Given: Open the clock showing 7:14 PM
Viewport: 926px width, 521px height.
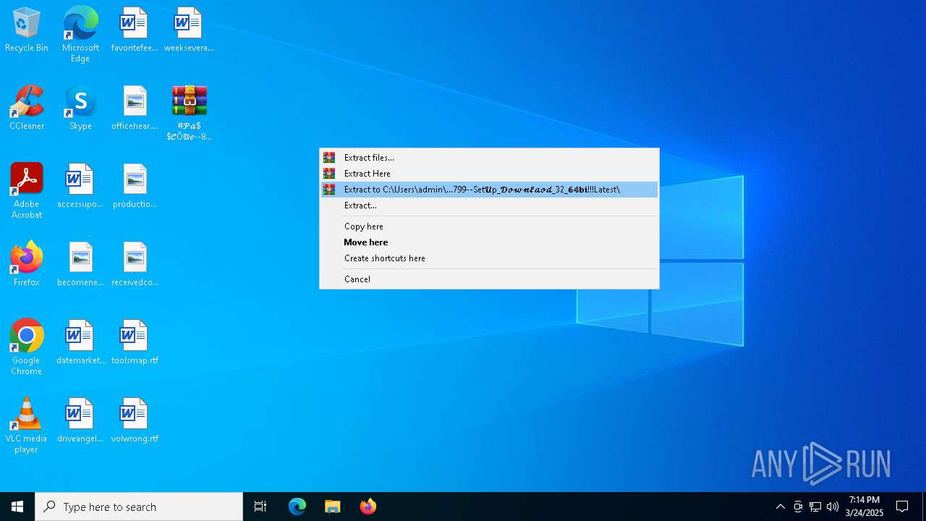Looking at the screenshot, I should pyautogui.click(x=865, y=507).
